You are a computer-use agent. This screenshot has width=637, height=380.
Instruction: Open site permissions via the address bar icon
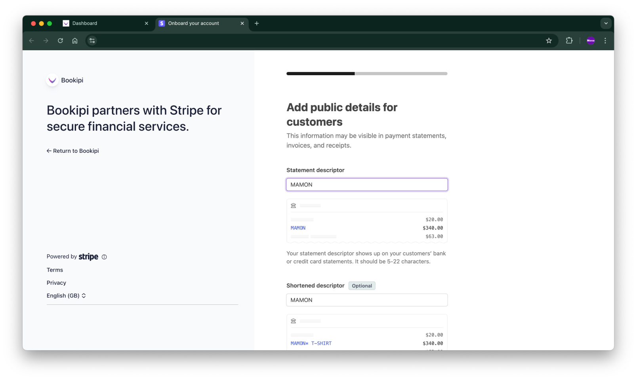pos(92,40)
